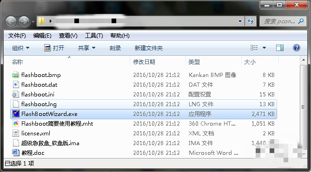
Task: Open the recent pages dropdown arrow
Action: 33,21
